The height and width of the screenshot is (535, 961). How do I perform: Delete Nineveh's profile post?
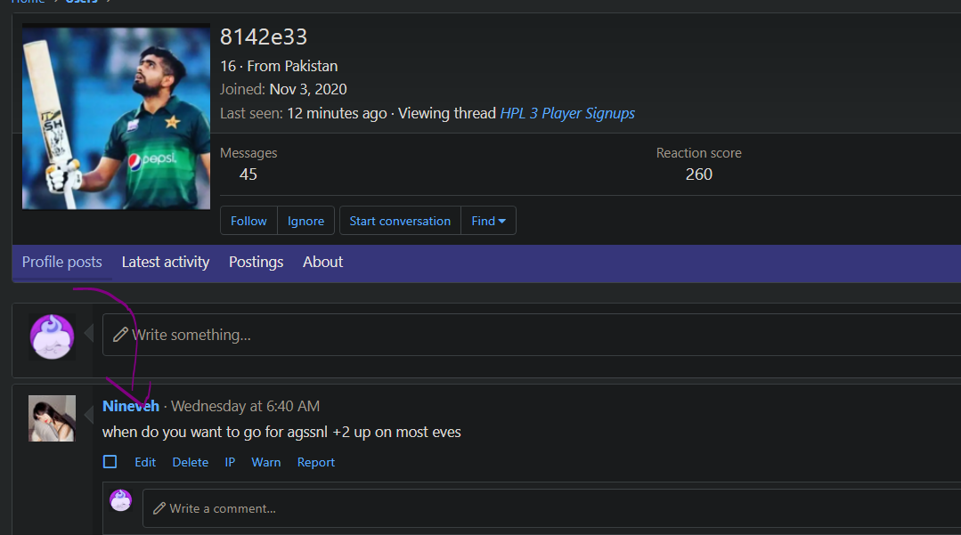click(190, 462)
